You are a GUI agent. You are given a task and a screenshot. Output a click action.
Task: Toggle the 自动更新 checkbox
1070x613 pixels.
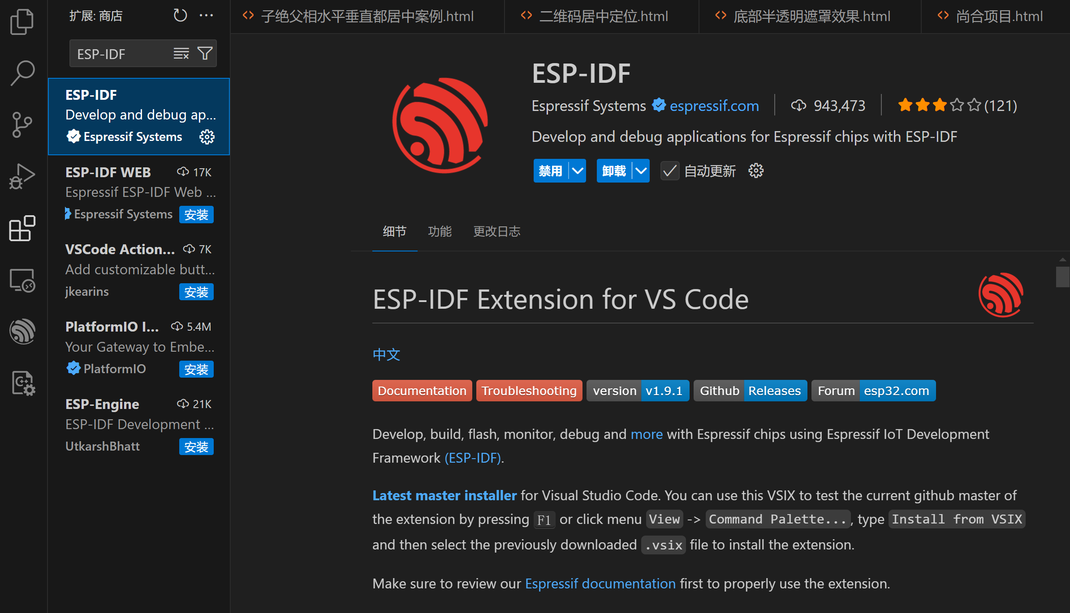point(669,171)
